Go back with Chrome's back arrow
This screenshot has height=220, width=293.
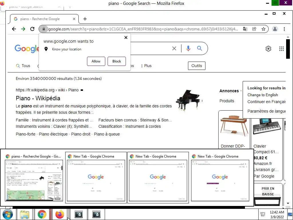coord(14,29)
